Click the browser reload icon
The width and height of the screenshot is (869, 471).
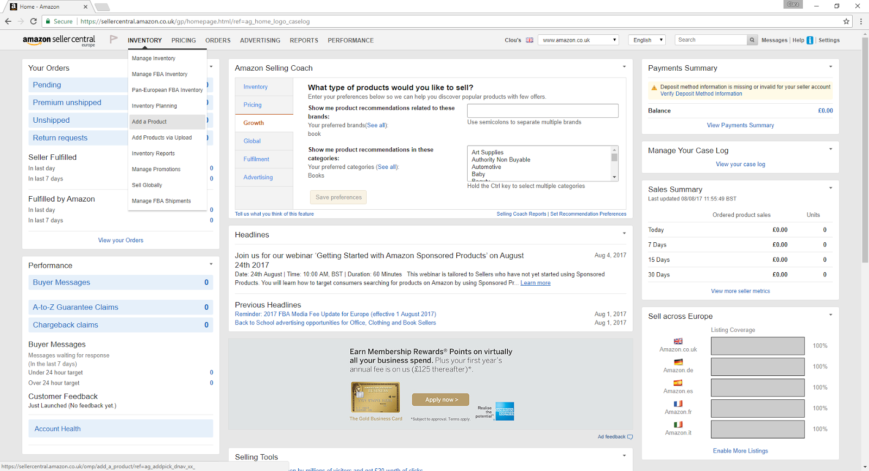coord(33,21)
